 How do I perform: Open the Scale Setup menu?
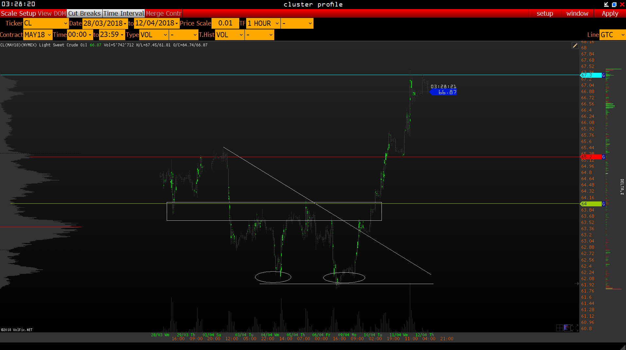tap(18, 13)
